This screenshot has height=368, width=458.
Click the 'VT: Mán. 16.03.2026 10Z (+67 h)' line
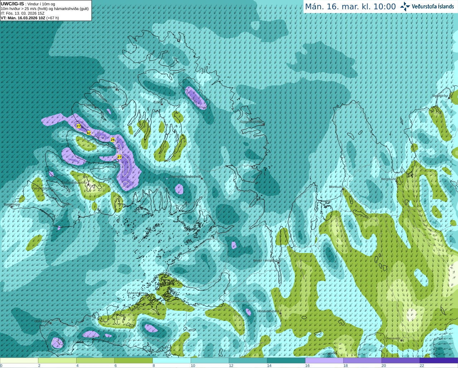tap(30, 18)
